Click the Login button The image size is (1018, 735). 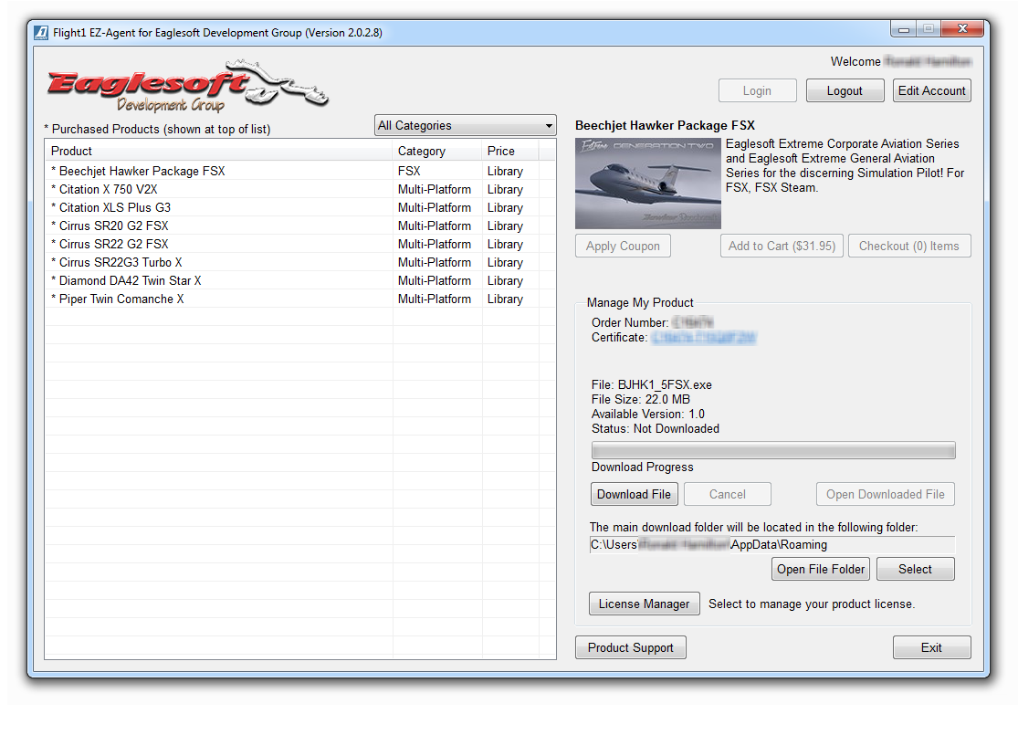point(757,89)
